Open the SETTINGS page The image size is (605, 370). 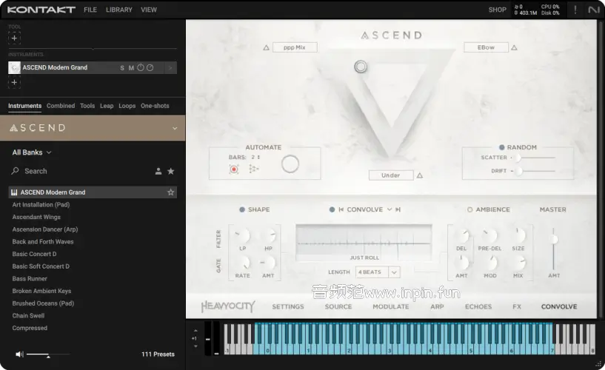(x=288, y=307)
